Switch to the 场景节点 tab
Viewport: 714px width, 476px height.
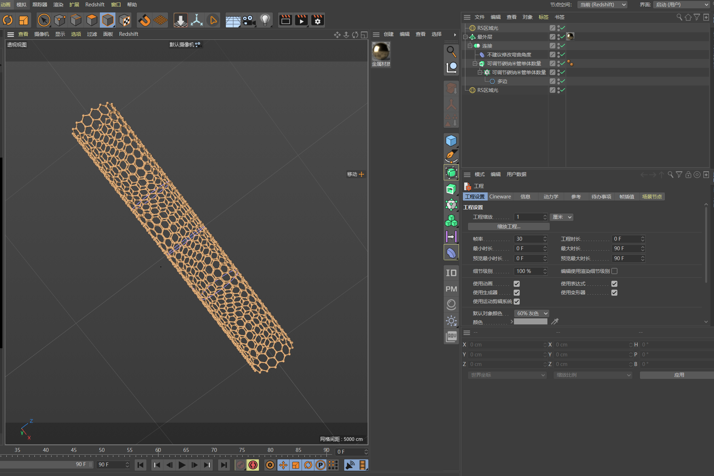[x=652, y=197]
